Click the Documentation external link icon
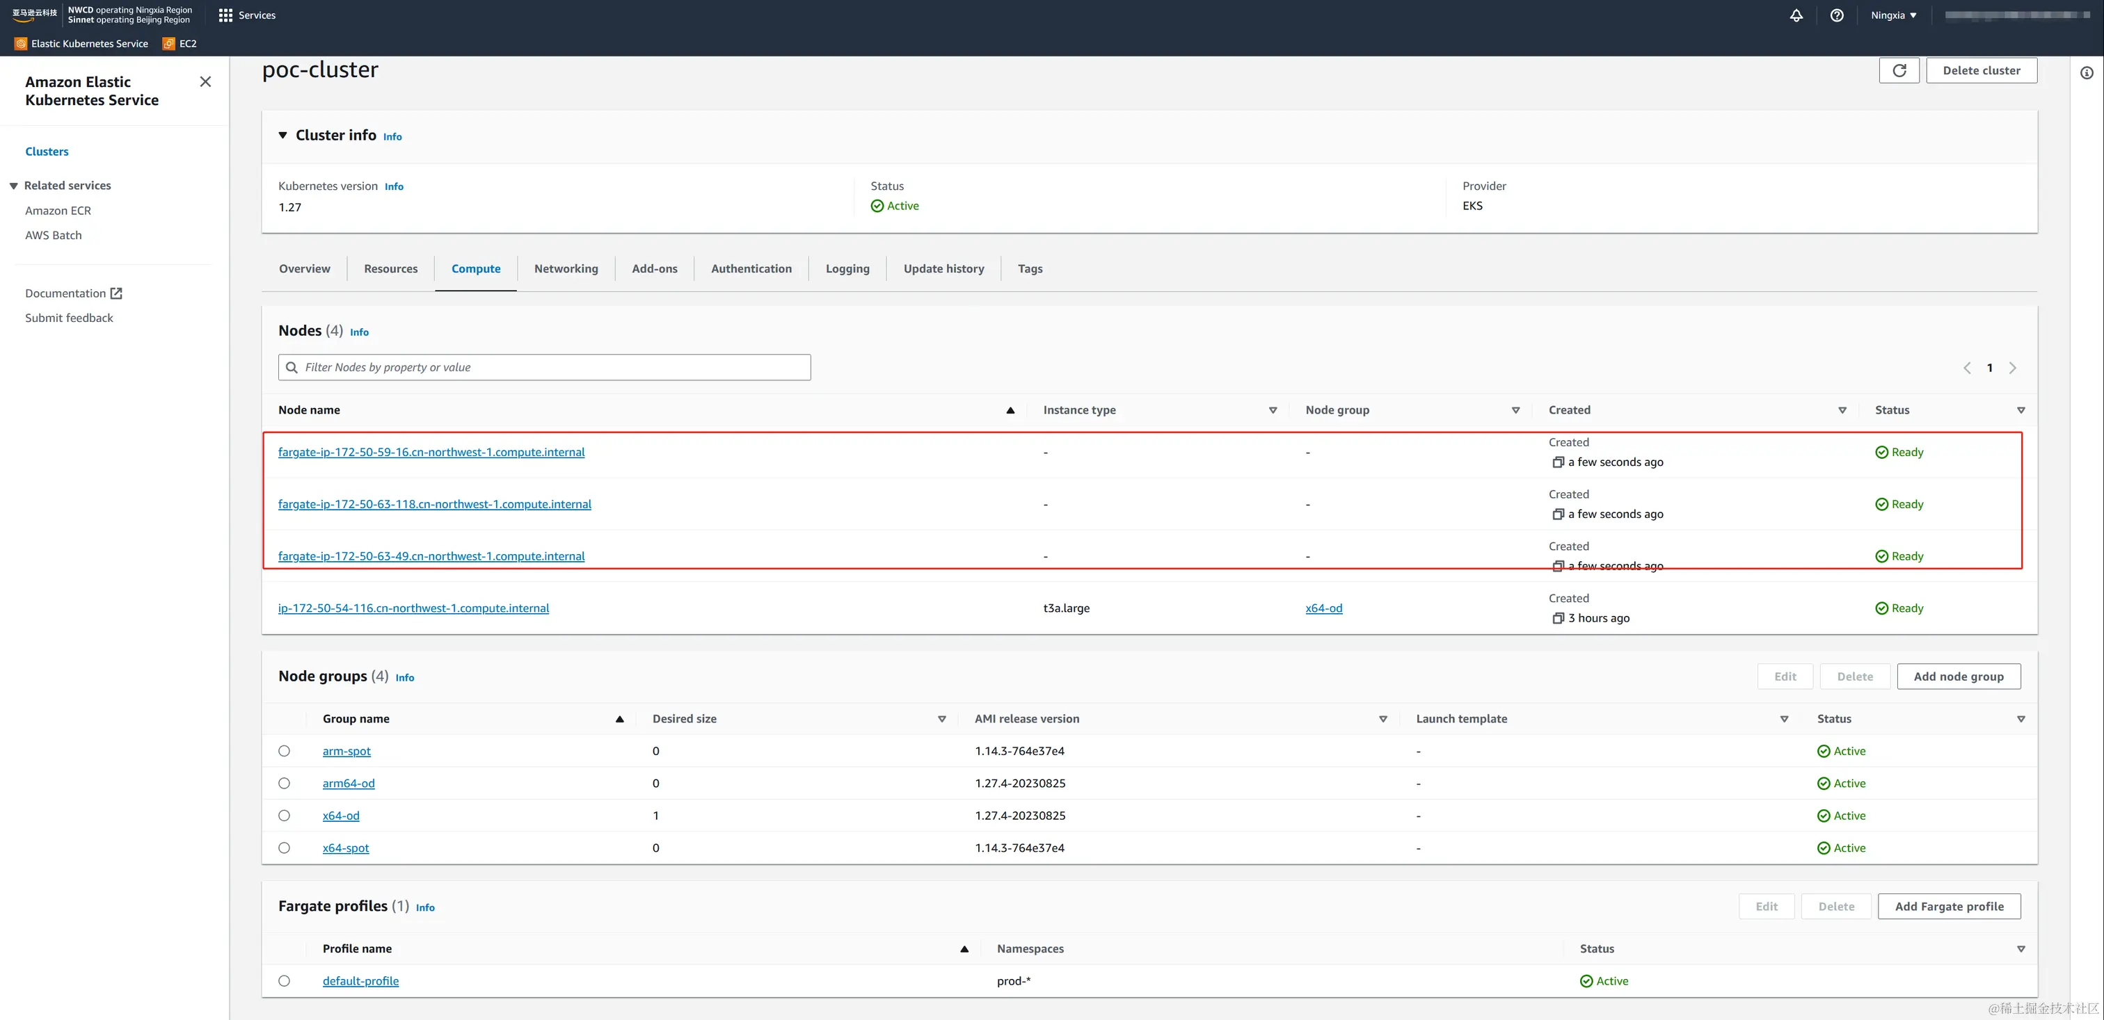The image size is (2104, 1020). tap(116, 293)
